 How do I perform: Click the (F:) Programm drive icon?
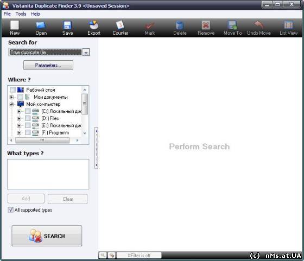tap(35, 132)
